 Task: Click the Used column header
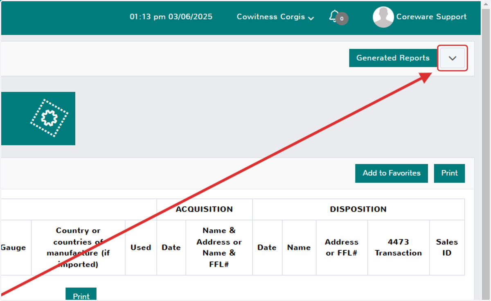tap(141, 247)
